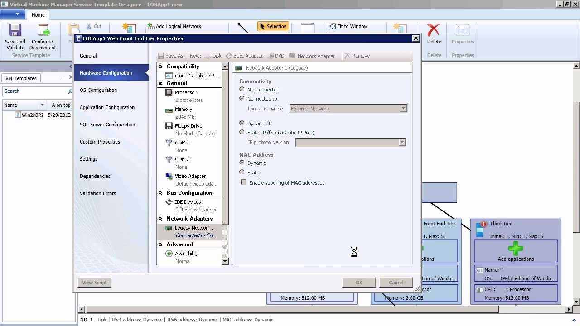Select Cloud Capability Profiles item
Image resolution: width=580 pixels, height=326 pixels.
[x=192, y=76]
